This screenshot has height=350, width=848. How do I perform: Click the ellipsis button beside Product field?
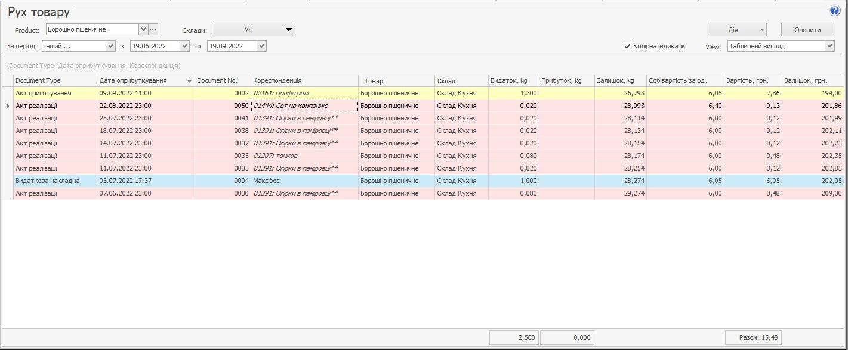tap(153, 29)
